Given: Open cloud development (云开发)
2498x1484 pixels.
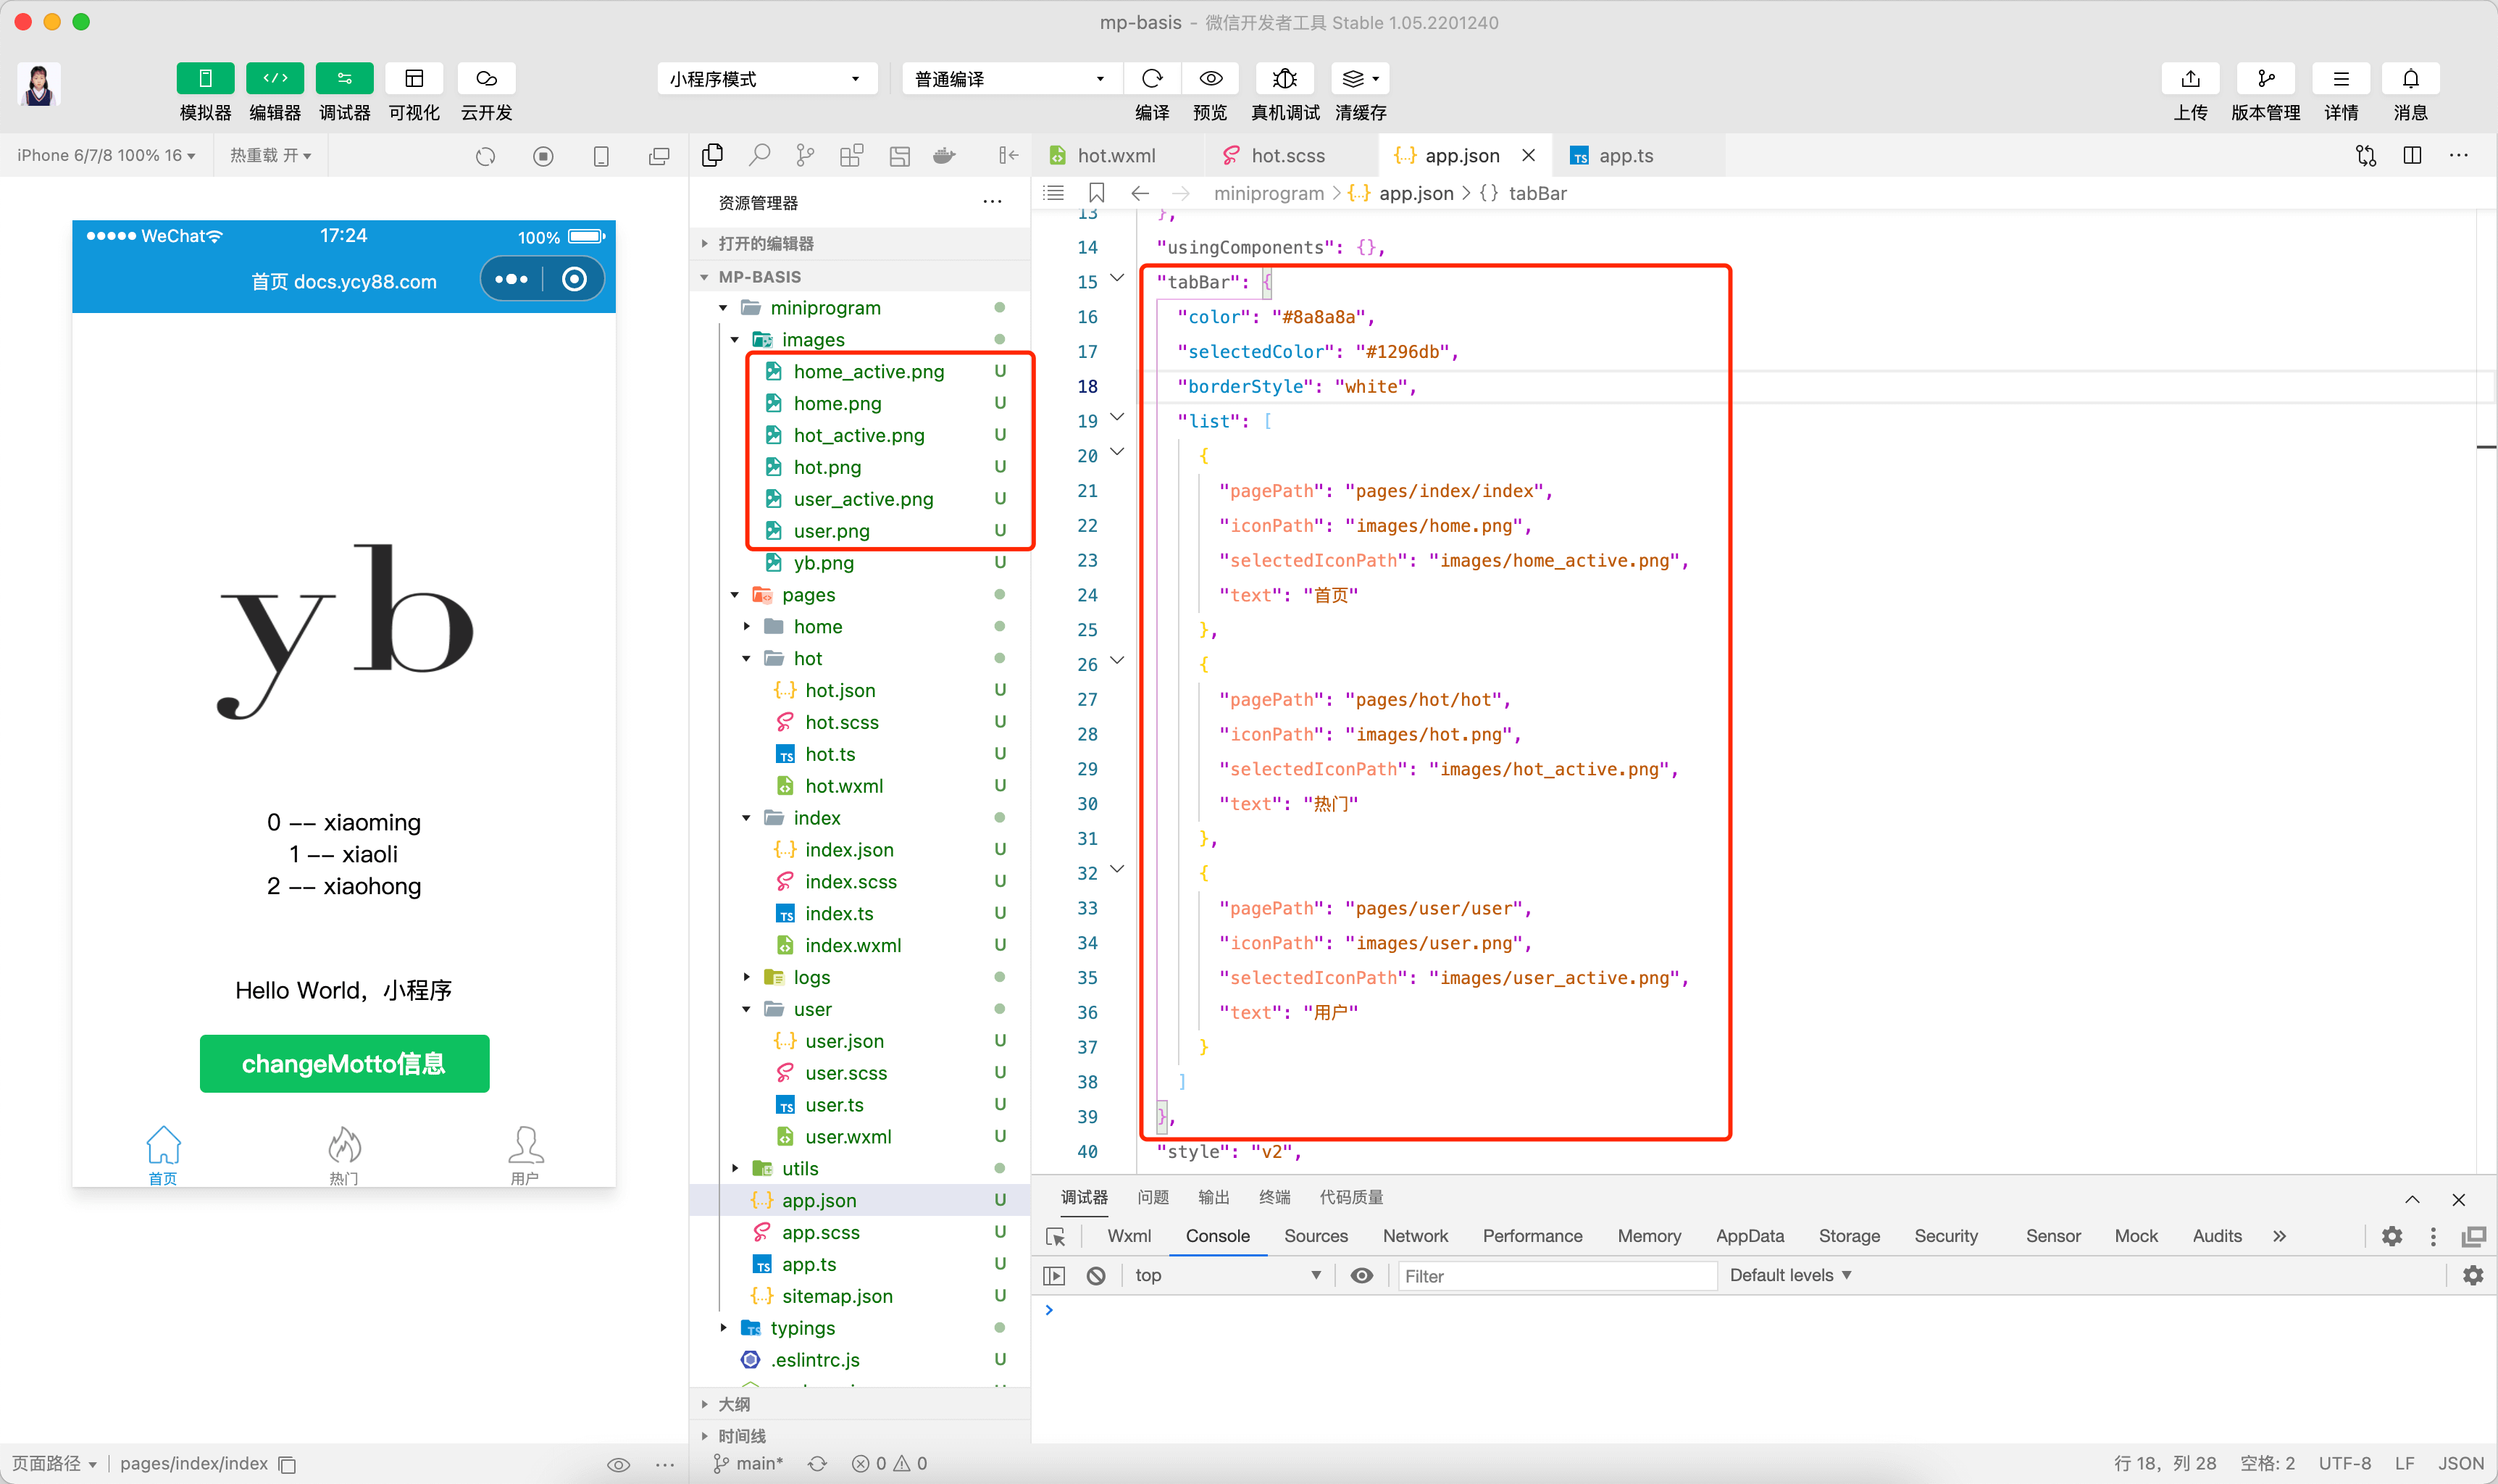Looking at the screenshot, I should click(x=486, y=78).
